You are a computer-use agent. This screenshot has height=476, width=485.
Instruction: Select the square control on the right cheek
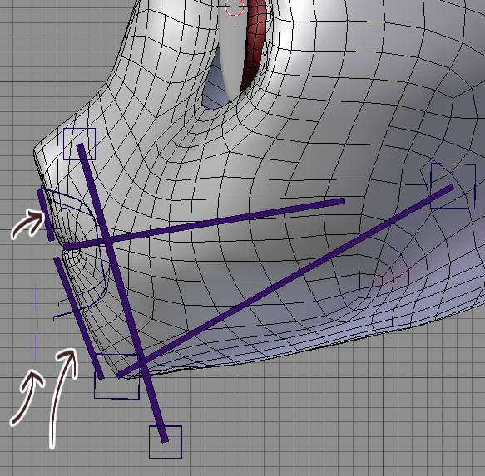[453, 186]
